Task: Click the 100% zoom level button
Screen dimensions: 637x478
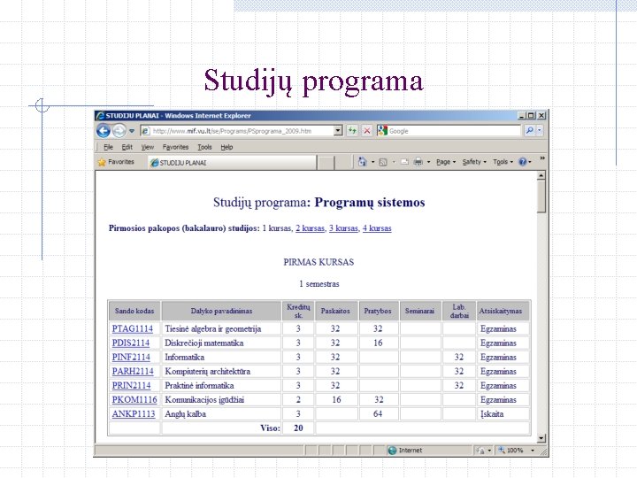Action: (511, 451)
